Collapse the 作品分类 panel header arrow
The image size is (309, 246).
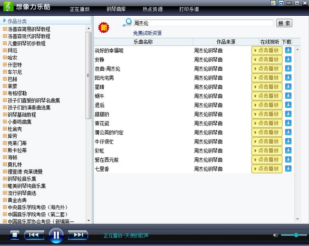[x=5, y=20]
